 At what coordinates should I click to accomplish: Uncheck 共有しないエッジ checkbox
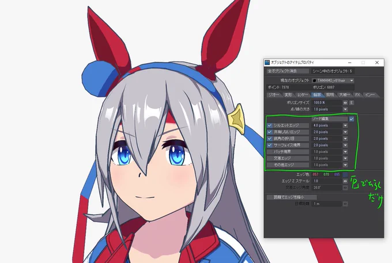click(270, 132)
